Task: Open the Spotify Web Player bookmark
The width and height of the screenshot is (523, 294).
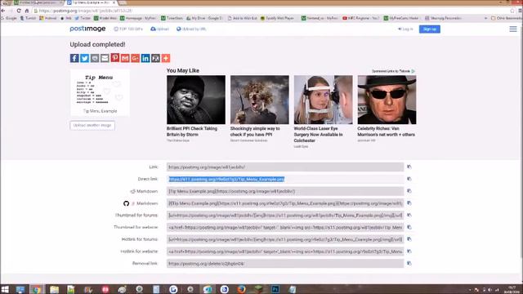Action: pos(277,18)
